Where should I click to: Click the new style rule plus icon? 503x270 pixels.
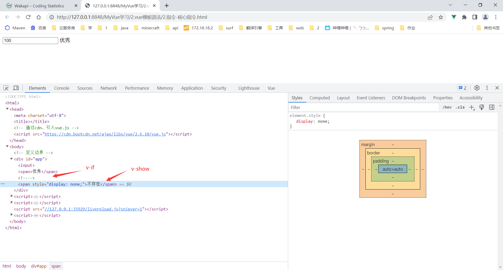pyautogui.click(x=472, y=107)
